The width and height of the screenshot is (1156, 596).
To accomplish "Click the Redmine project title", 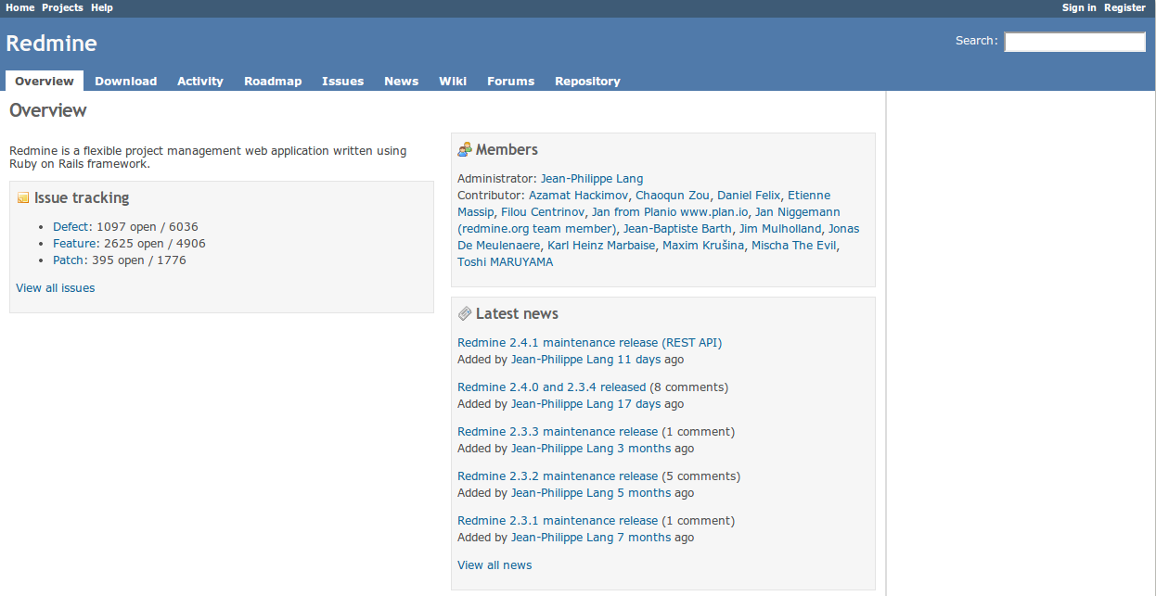I will tap(51, 44).
